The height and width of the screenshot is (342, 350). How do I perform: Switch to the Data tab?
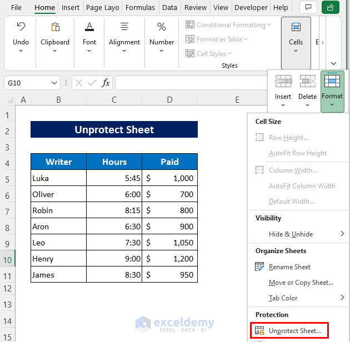tap(169, 7)
